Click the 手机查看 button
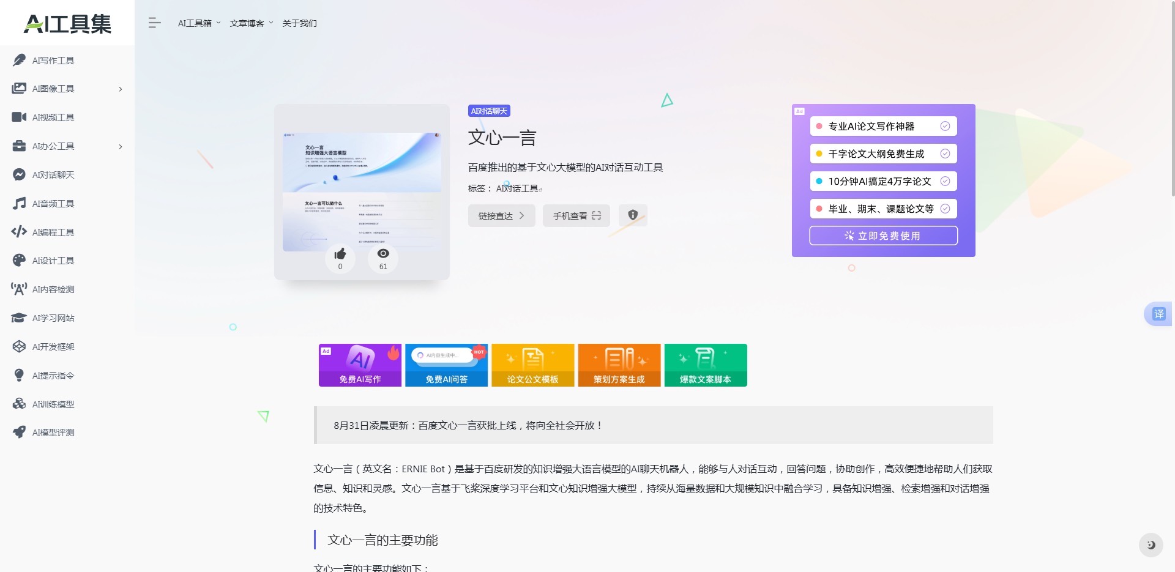The width and height of the screenshot is (1175, 572). coord(576,215)
